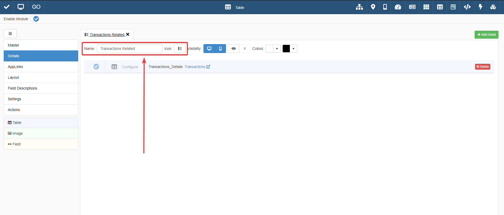Click the map pin icon in header
The width and height of the screenshot is (504, 215).
(x=373, y=7)
